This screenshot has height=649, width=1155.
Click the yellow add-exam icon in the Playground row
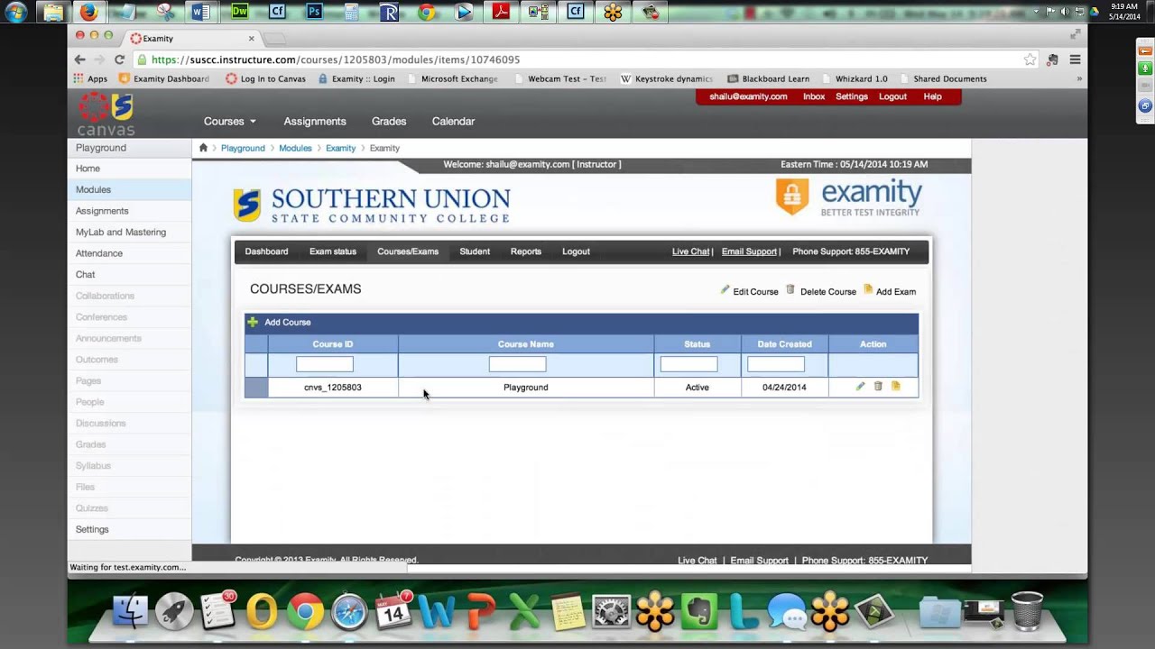click(x=896, y=387)
